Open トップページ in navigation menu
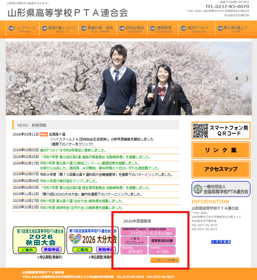This screenshot has height=280, width=257. pyautogui.click(x=23, y=29)
